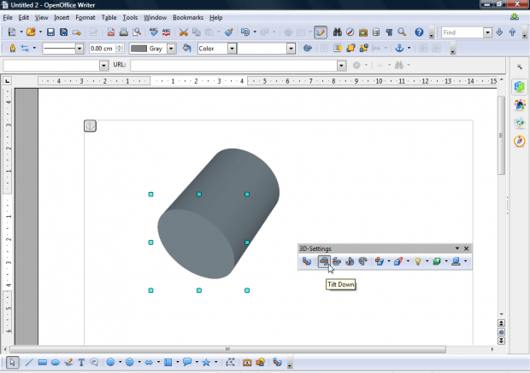Click the Save document button
The height and width of the screenshot is (373, 530).
tap(51, 32)
